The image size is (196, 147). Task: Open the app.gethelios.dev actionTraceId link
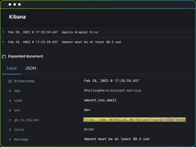pyautogui.click(x=135, y=120)
